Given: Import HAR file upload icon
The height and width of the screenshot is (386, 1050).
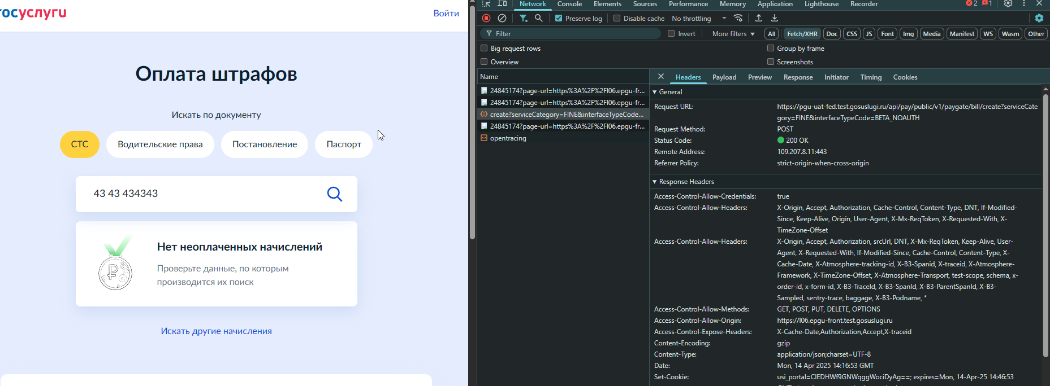Looking at the screenshot, I should click(759, 18).
